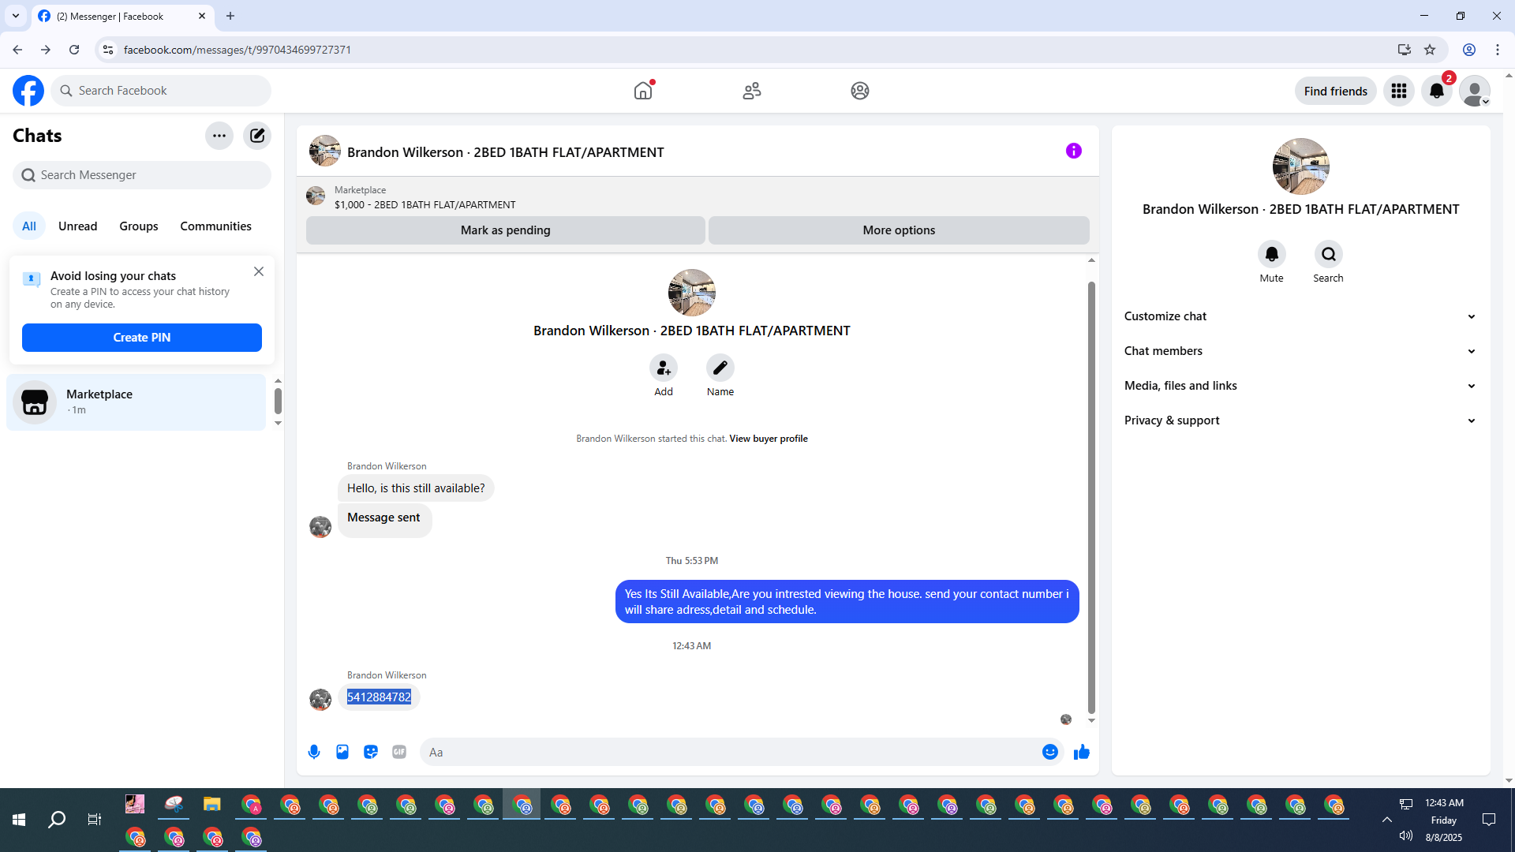Open the emoji picker in message box
The height and width of the screenshot is (852, 1515).
(x=1049, y=752)
